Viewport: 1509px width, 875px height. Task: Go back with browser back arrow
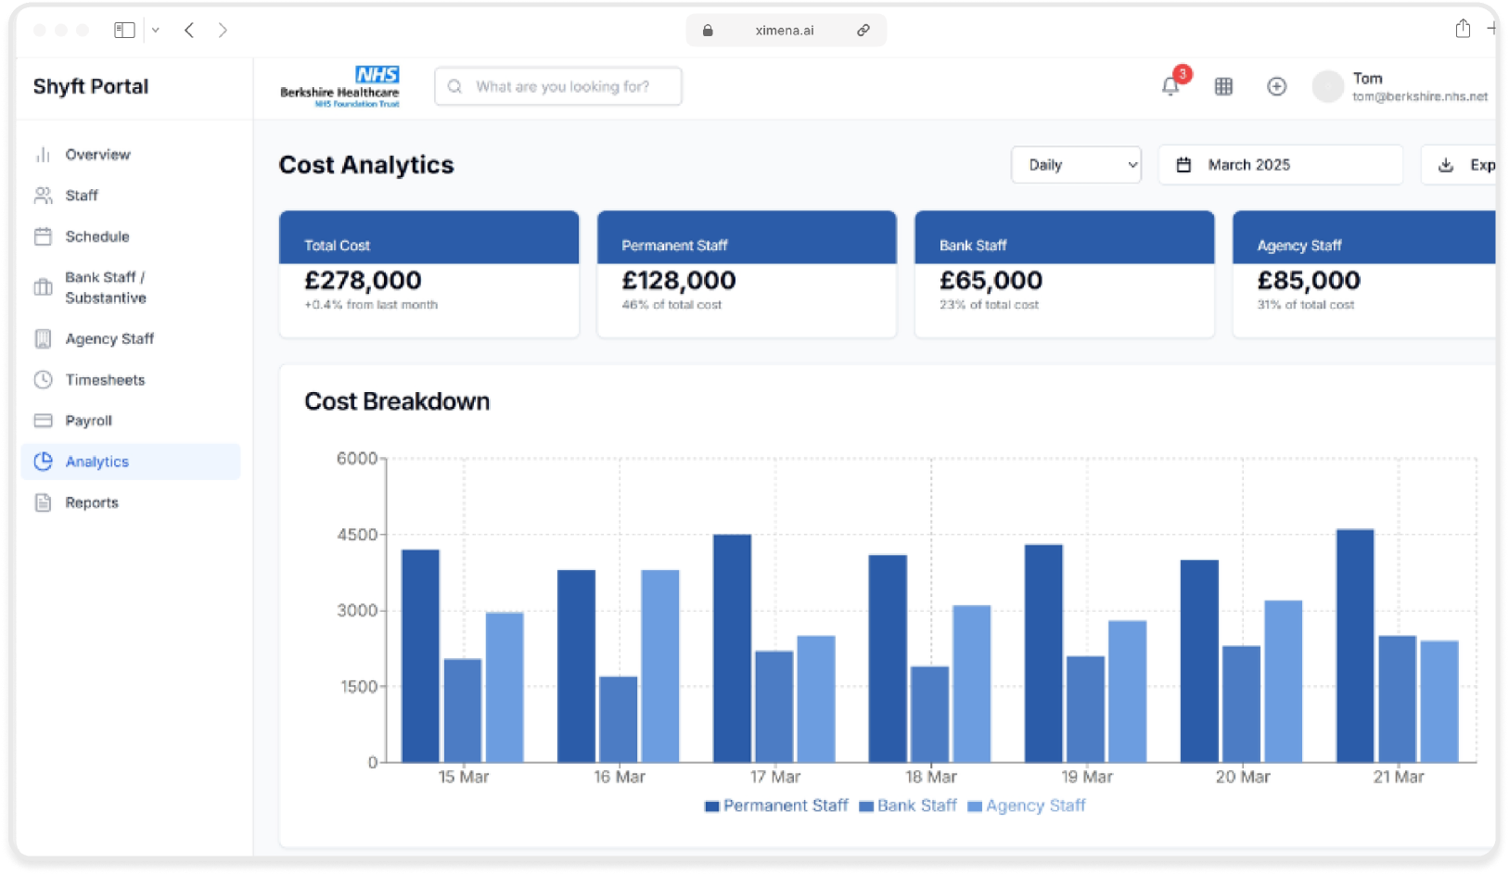pyautogui.click(x=189, y=31)
